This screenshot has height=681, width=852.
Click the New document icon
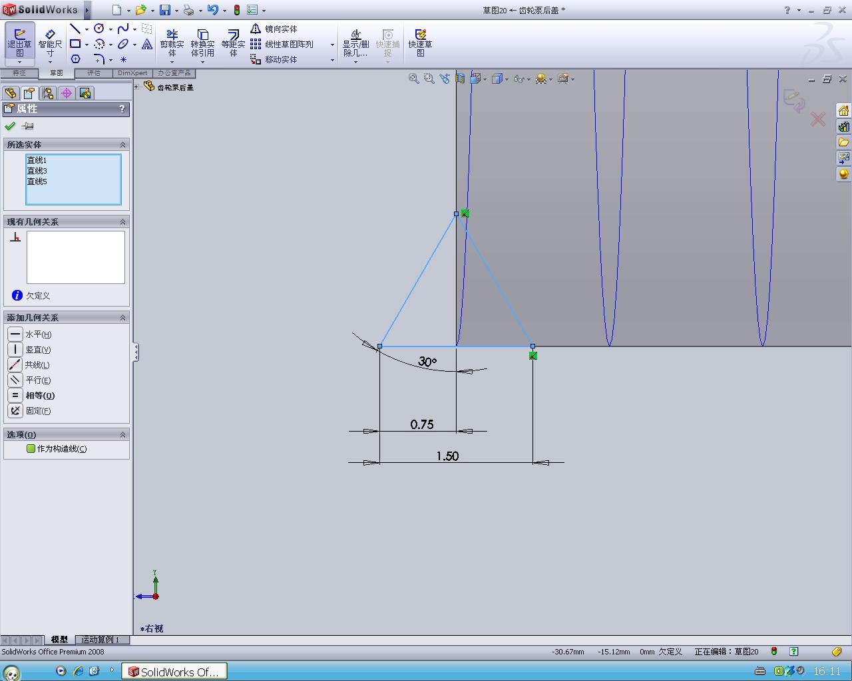tap(117, 10)
